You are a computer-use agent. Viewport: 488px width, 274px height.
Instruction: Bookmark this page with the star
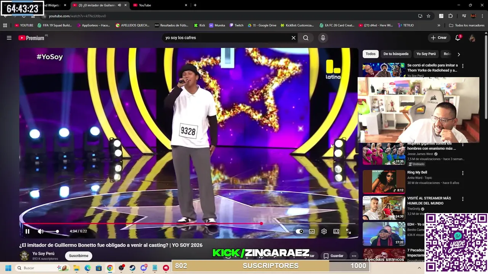coord(429,16)
